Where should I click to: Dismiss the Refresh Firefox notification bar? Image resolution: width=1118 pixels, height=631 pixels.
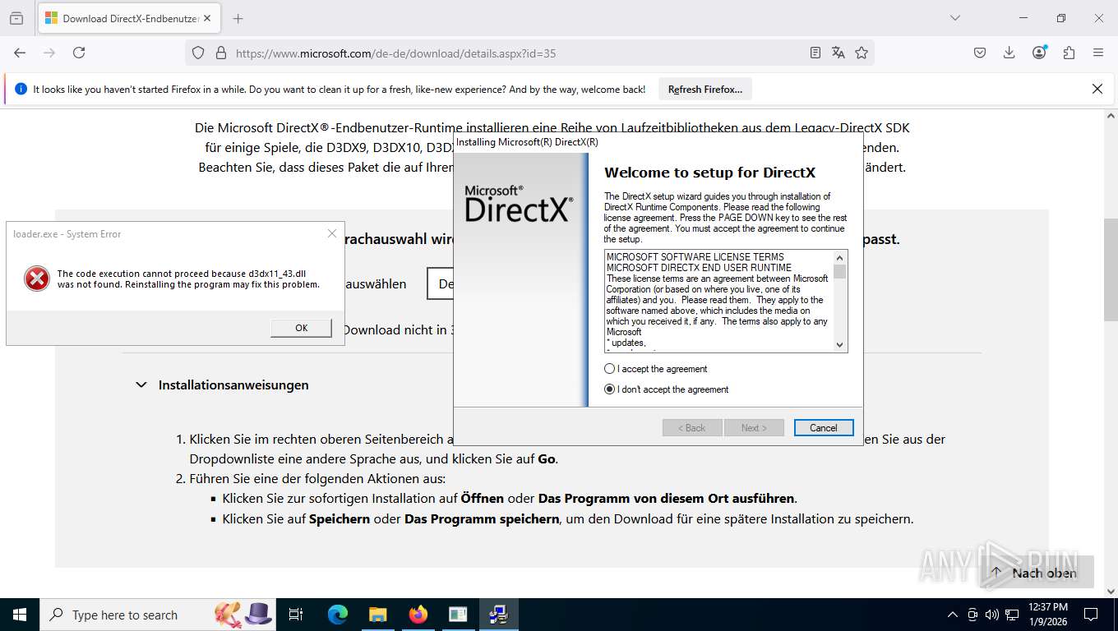click(x=1097, y=89)
